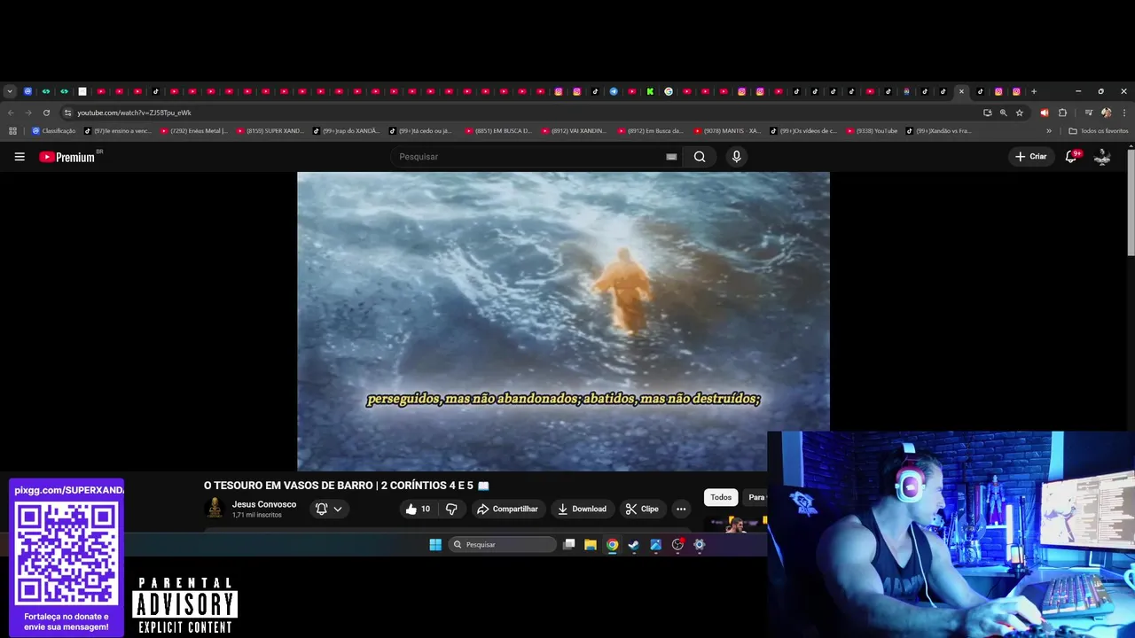
Task: Switch to the first Instagram tab
Action: (559, 91)
